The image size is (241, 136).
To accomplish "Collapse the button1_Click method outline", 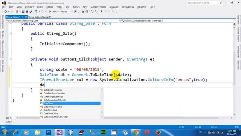I will (x=11, y=59).
